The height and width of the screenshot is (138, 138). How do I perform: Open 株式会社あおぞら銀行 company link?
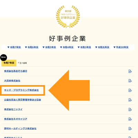[x=16, y=71]
